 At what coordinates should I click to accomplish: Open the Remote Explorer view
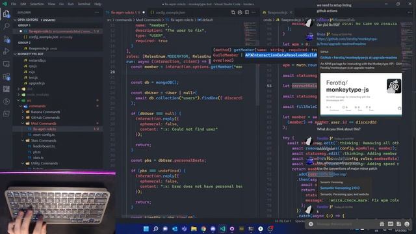point(6,64)
